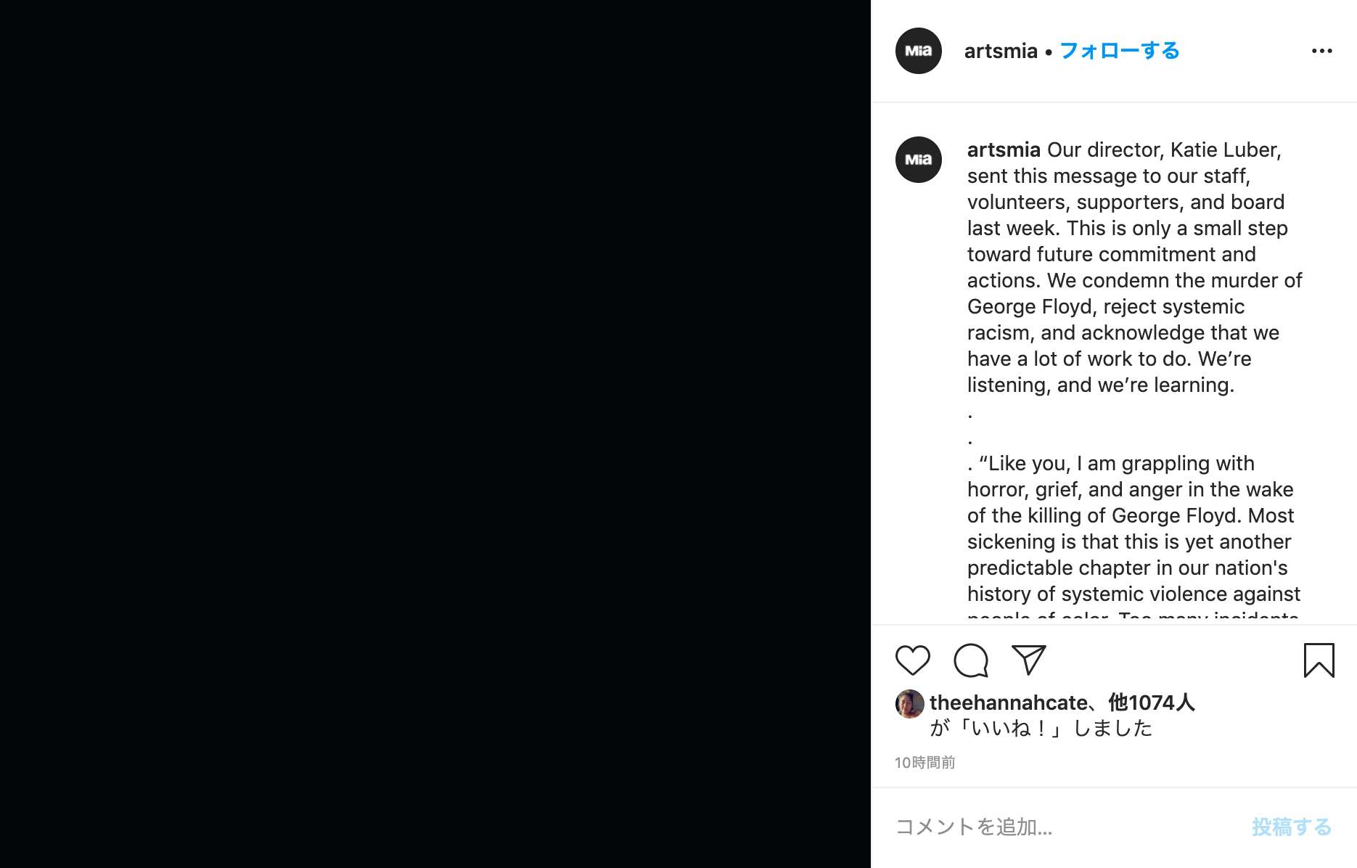Open the three-dot more options menu
The width and height of the screenshot is (1357, 868).
tap(1321, 51)
